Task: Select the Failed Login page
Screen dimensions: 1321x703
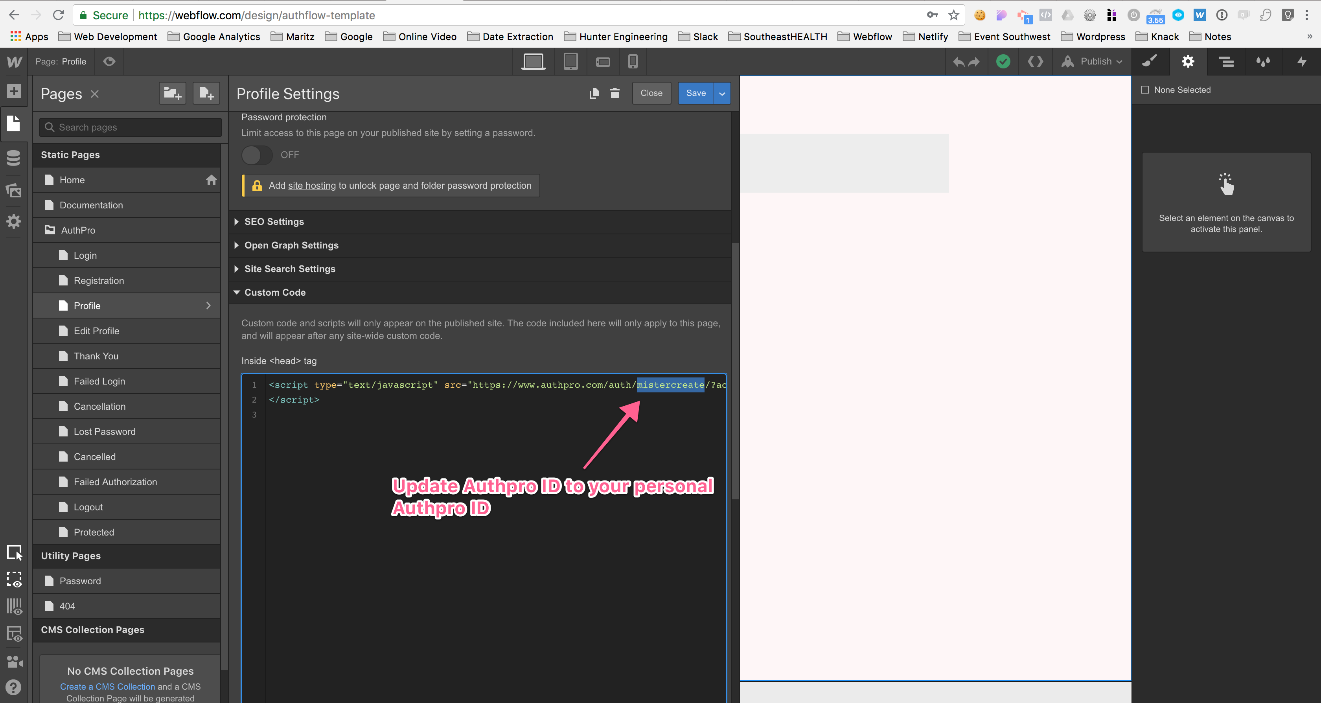Action: (x=127, y=381)
